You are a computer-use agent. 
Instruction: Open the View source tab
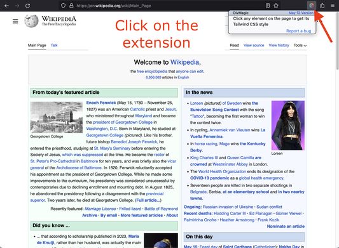point(254,45)
